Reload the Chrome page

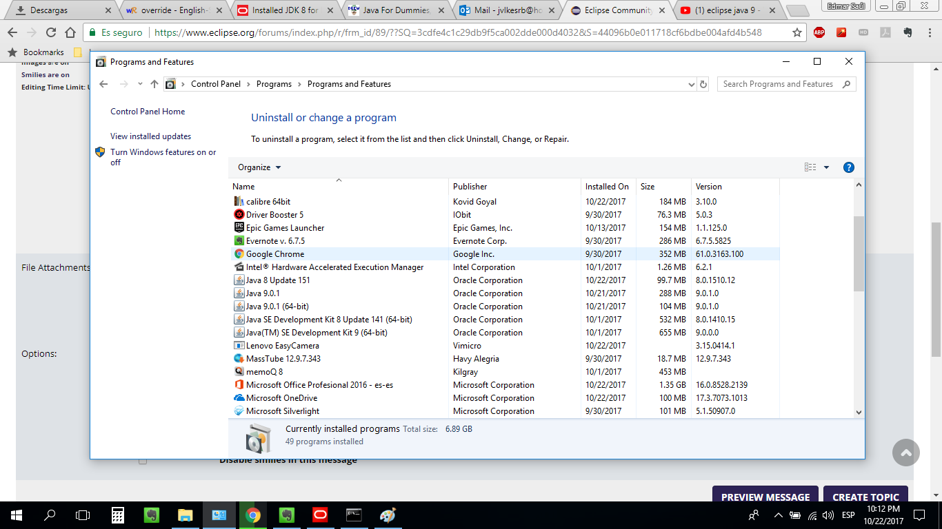(x=51, y=32)
